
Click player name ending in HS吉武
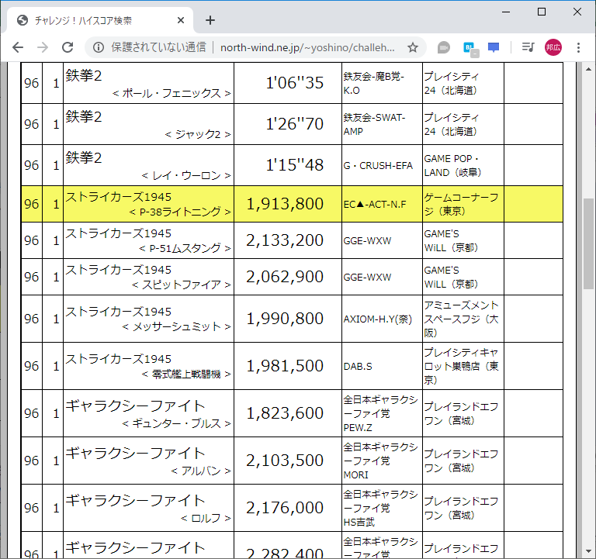click(380, 508)
